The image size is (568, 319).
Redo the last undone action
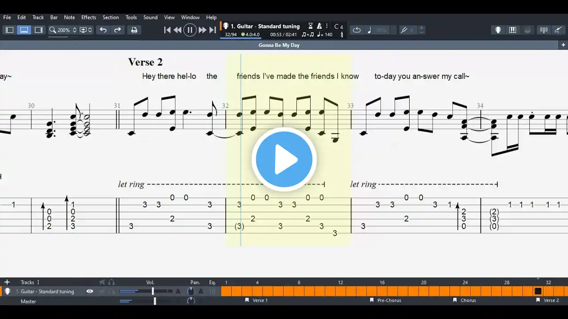[118, 30]
